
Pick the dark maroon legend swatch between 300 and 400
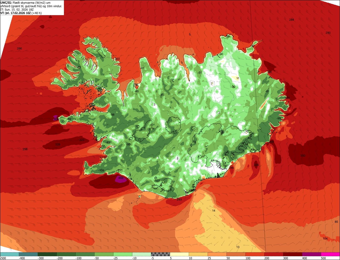(x=292, y=254)
